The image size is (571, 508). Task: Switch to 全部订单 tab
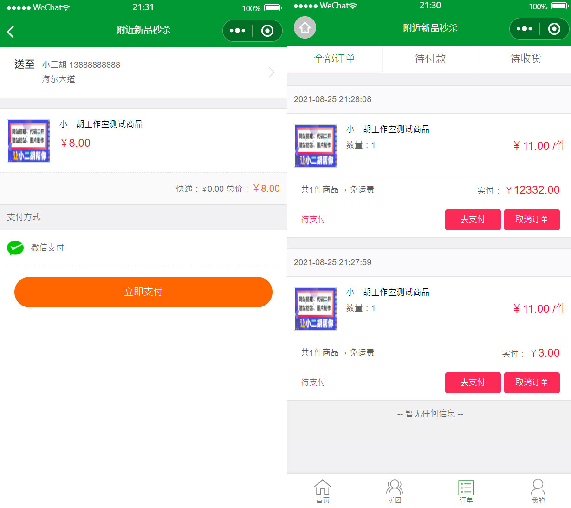point(335,59)
